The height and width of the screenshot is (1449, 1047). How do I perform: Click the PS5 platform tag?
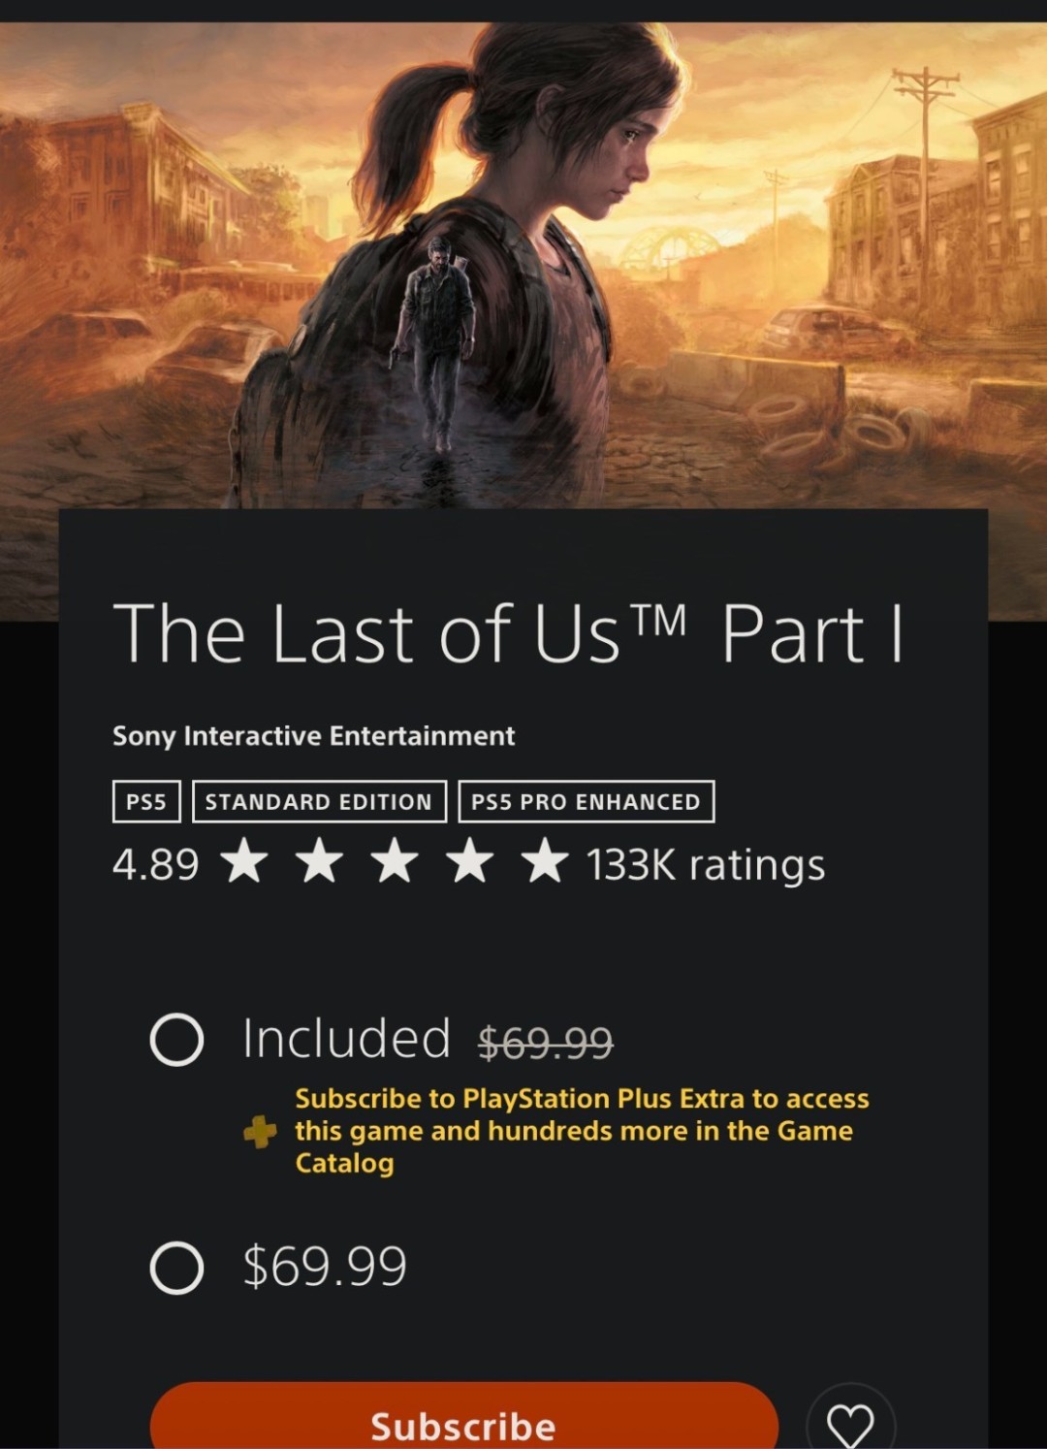[x=146, y=801]
